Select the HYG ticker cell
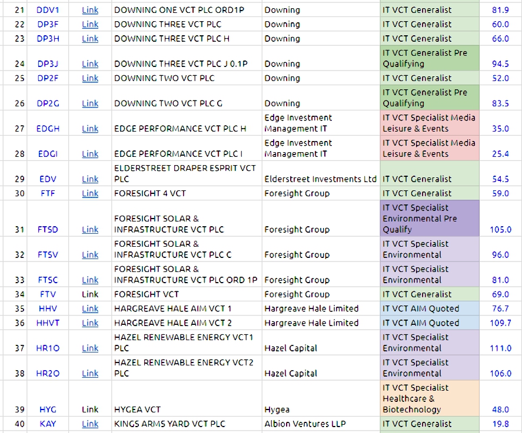 coord(48,398)
